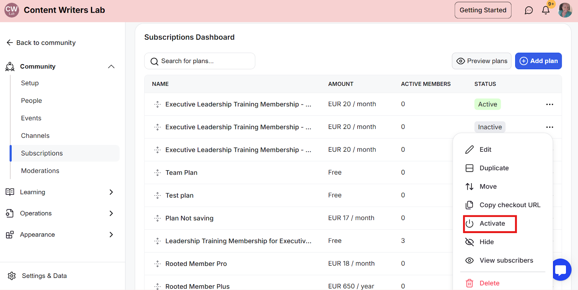578x290 pixels.
Task: Open the blue chat support bubble
Action: tap(561, 269)
